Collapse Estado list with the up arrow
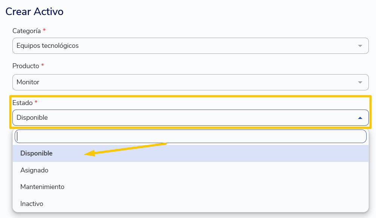 pyautogui.click(x=360, y=118)
